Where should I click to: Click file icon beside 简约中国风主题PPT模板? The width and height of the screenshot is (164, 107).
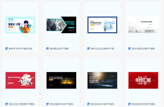point(130,49)
